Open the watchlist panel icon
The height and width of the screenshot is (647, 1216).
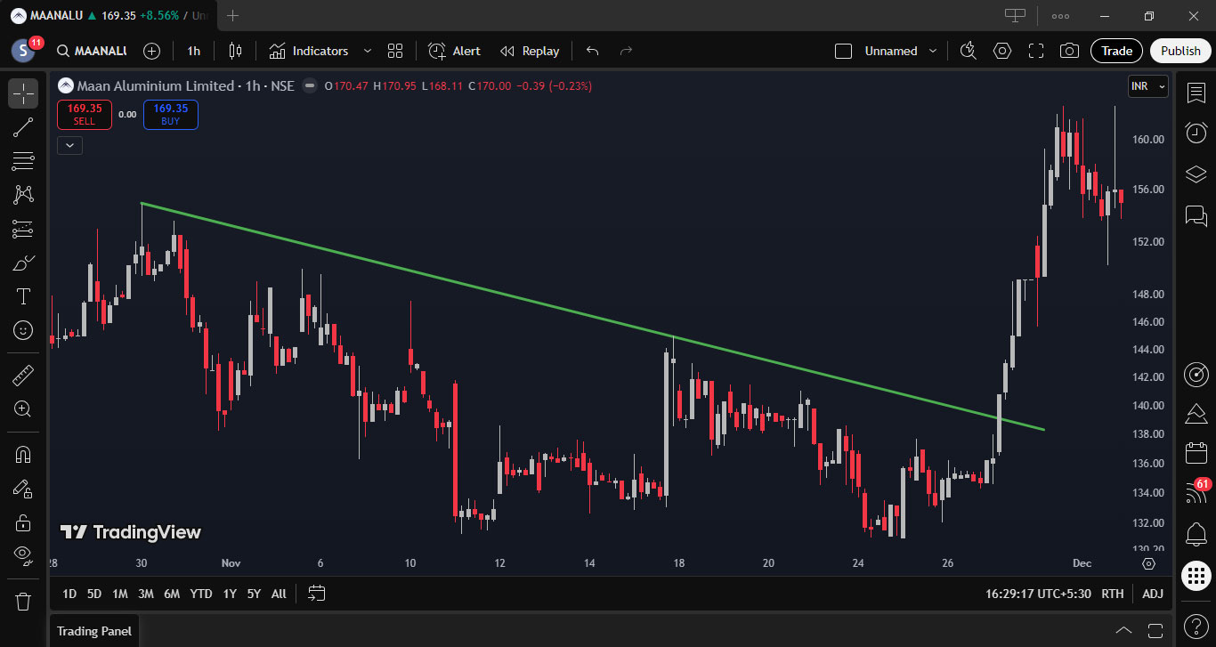coord(1196,93)
